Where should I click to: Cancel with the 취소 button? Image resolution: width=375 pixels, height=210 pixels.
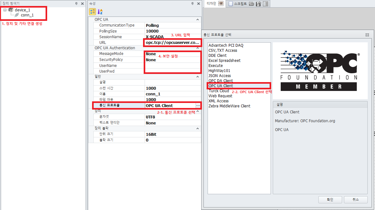click(356, 200)
